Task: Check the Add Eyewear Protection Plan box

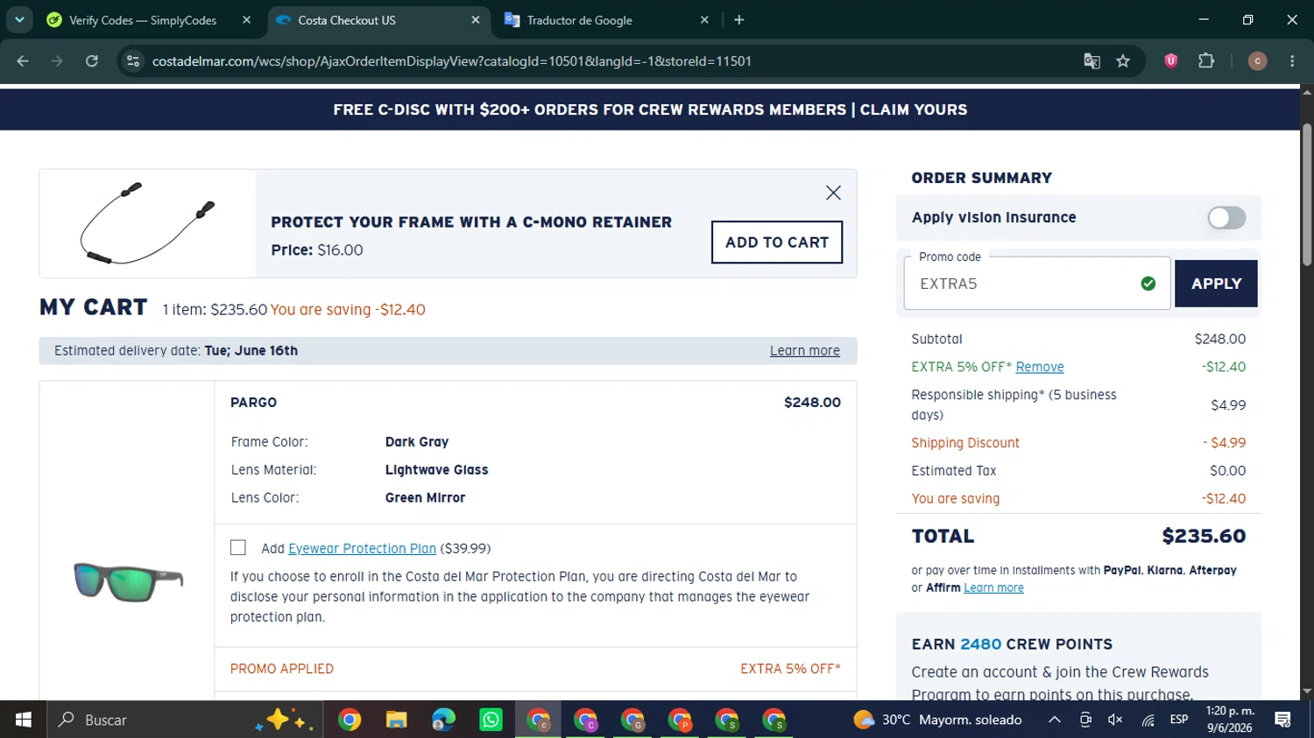Action: (238, 547)
